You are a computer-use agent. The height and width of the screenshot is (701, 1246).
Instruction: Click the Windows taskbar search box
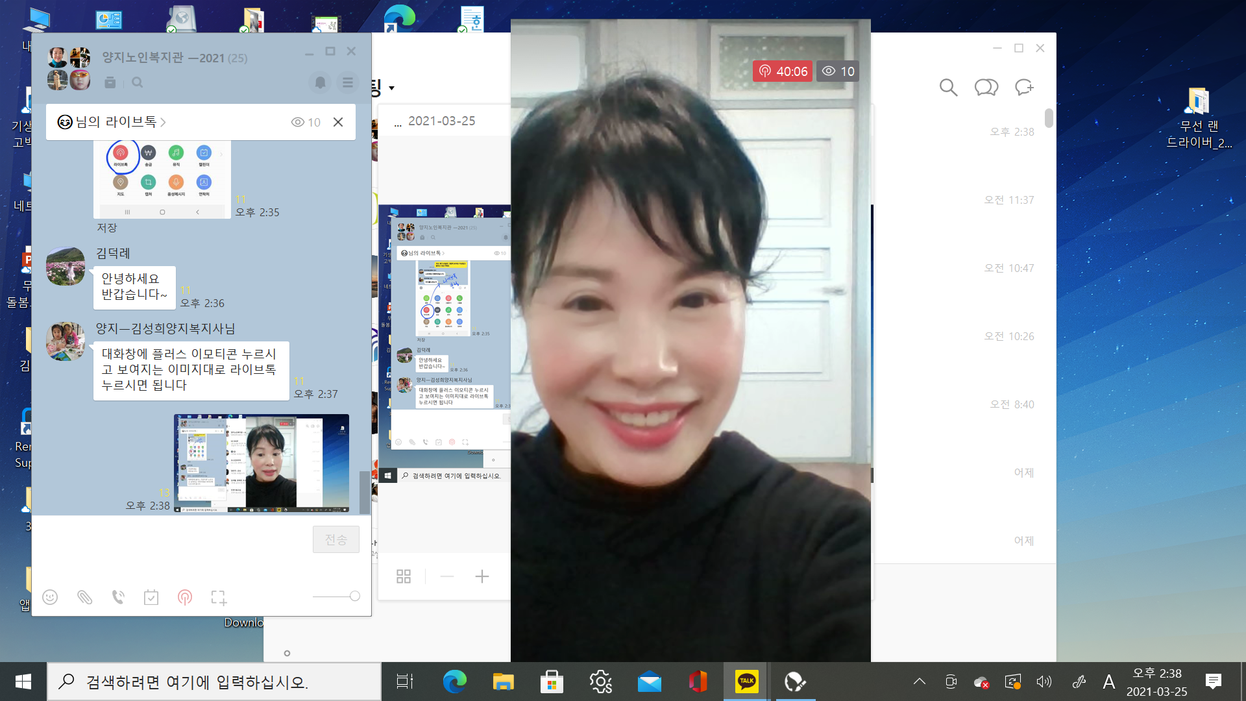[214, 682]
